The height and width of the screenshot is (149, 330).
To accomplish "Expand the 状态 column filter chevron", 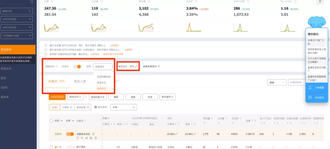I will [x=62, y=121].
